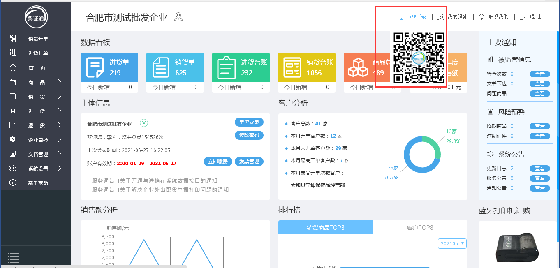Click the 退出 logout link
The width and height of the screenshot is (560, 268).
click(x=536, y=17)
